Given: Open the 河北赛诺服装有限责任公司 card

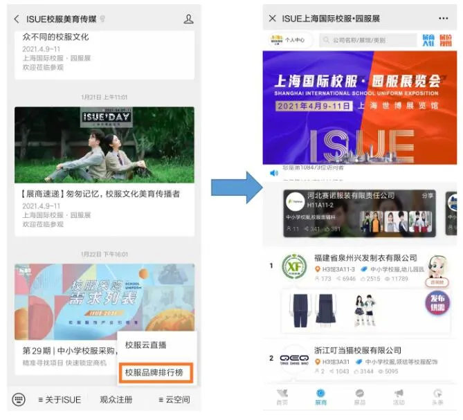Looking at the screenshot, I should 359,213.
